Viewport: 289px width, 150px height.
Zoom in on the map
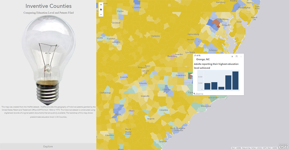pos(101,5)
